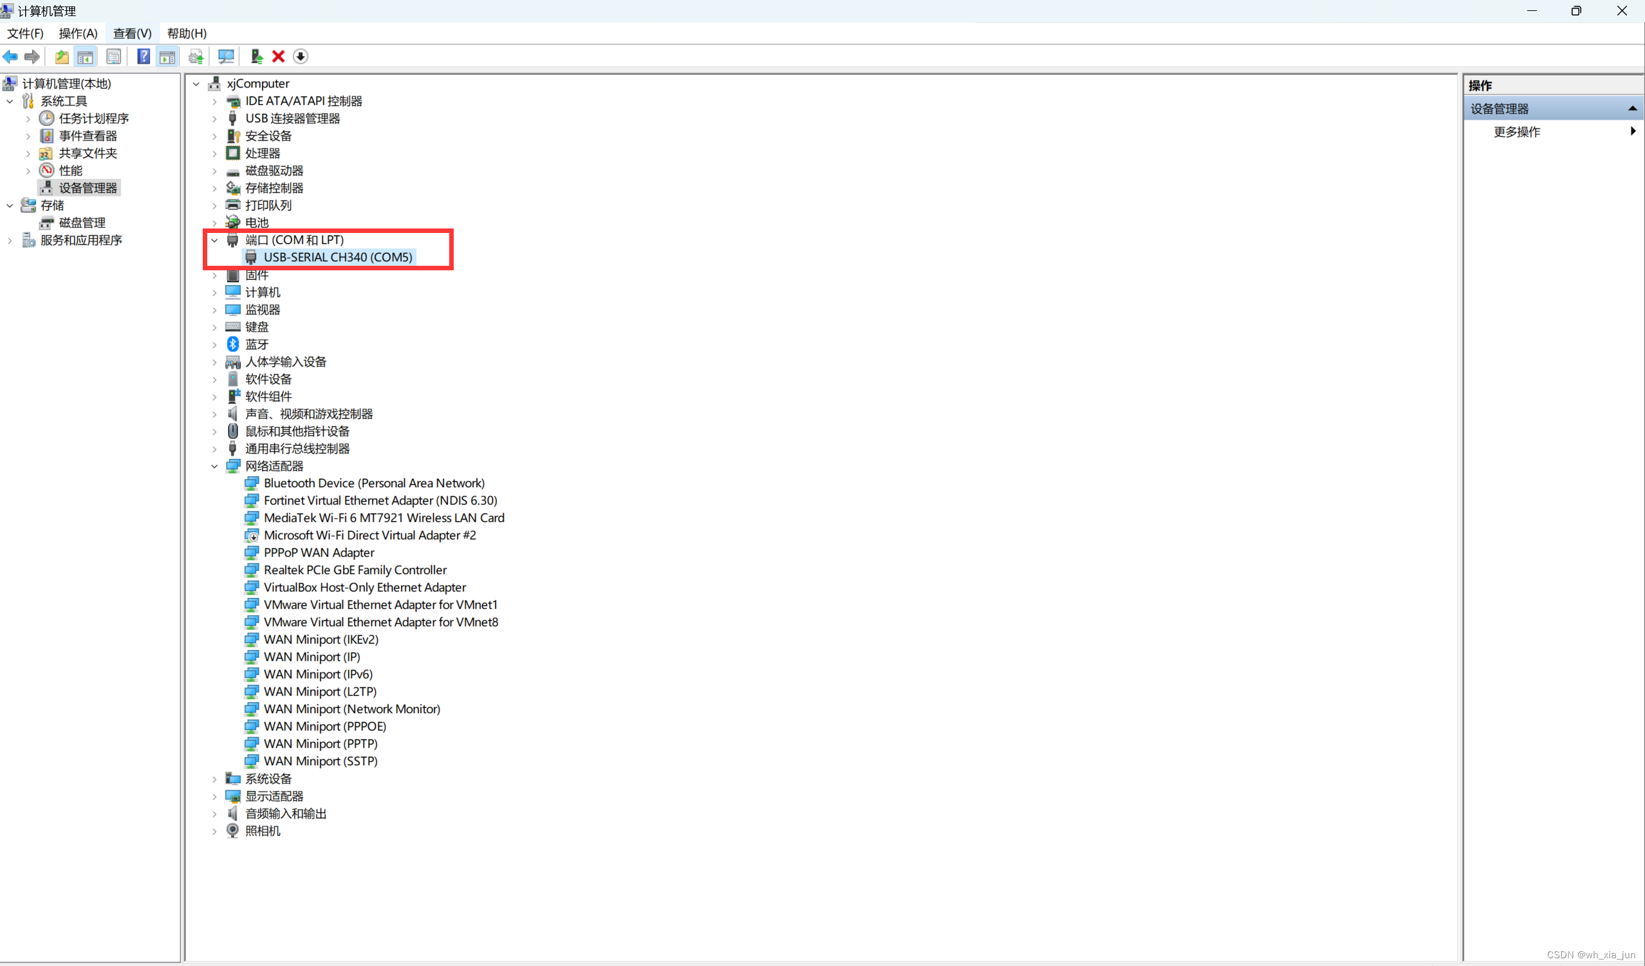The height and width of the screenshot is (966, 1645).
Task: Toggle show/hide console tree toolbar icon
Action: [x=86, y=57]
